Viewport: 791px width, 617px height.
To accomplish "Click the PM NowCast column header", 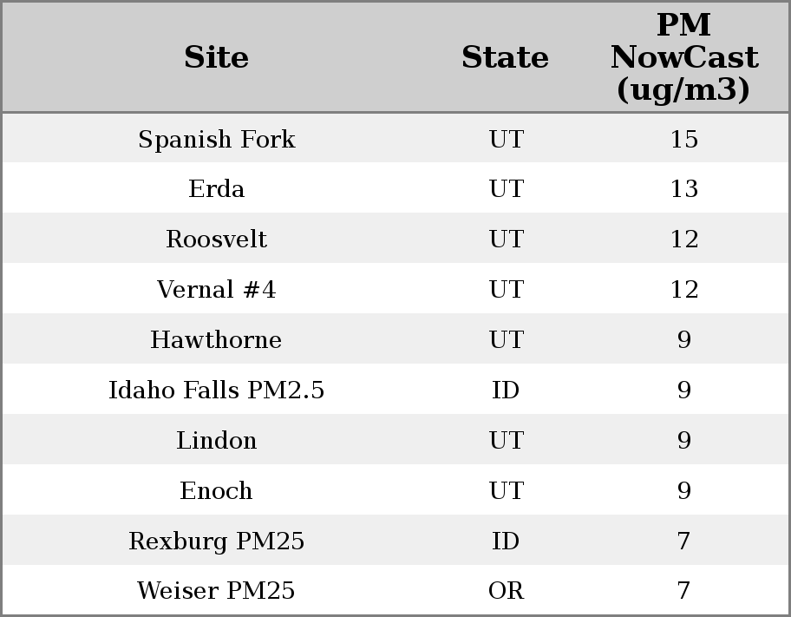I will (683, 57).
